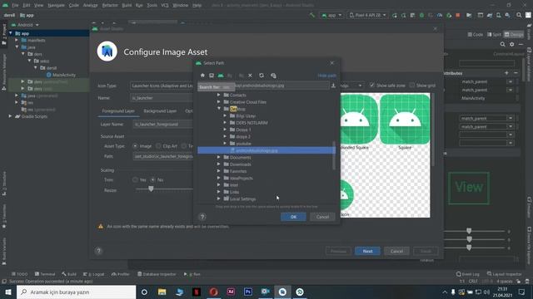Expand Gradle Scripts in project tree
The width and height of the screenshot is (533, 299).
(x=10, y=116)
